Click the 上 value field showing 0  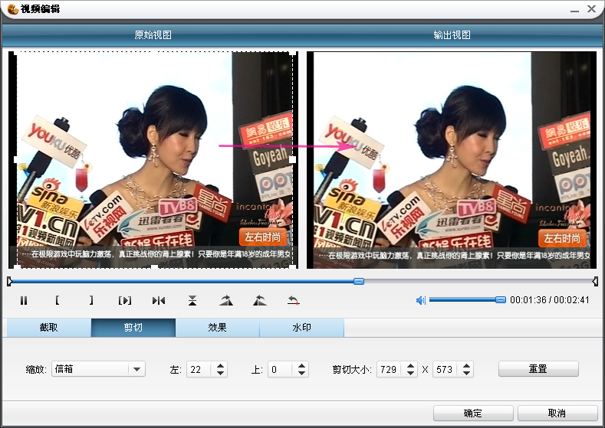point(280,370)
